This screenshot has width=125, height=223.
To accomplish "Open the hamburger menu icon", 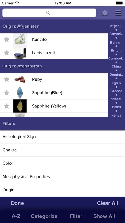I will click(x=118, y=13).
